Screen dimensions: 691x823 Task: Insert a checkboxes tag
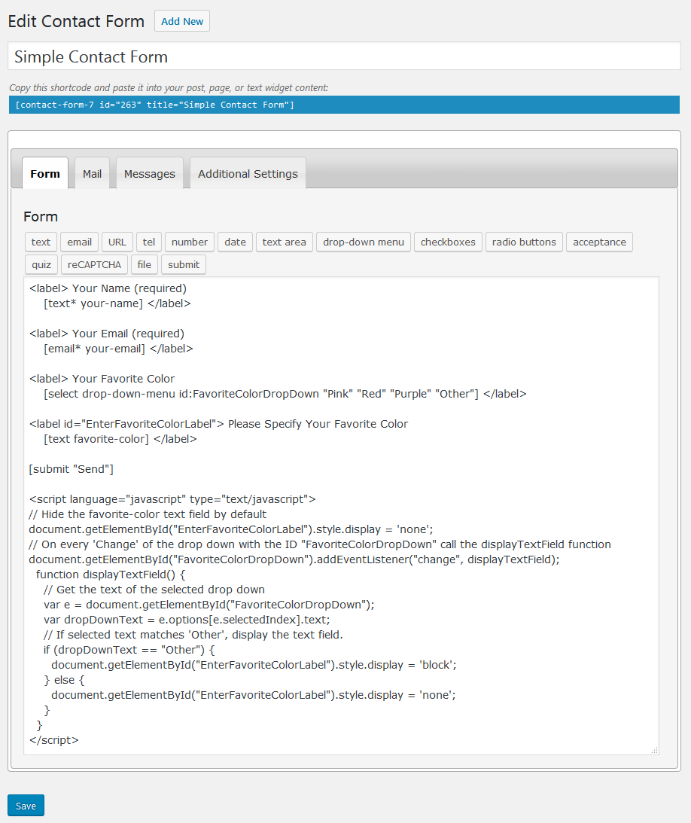point(448,242)
